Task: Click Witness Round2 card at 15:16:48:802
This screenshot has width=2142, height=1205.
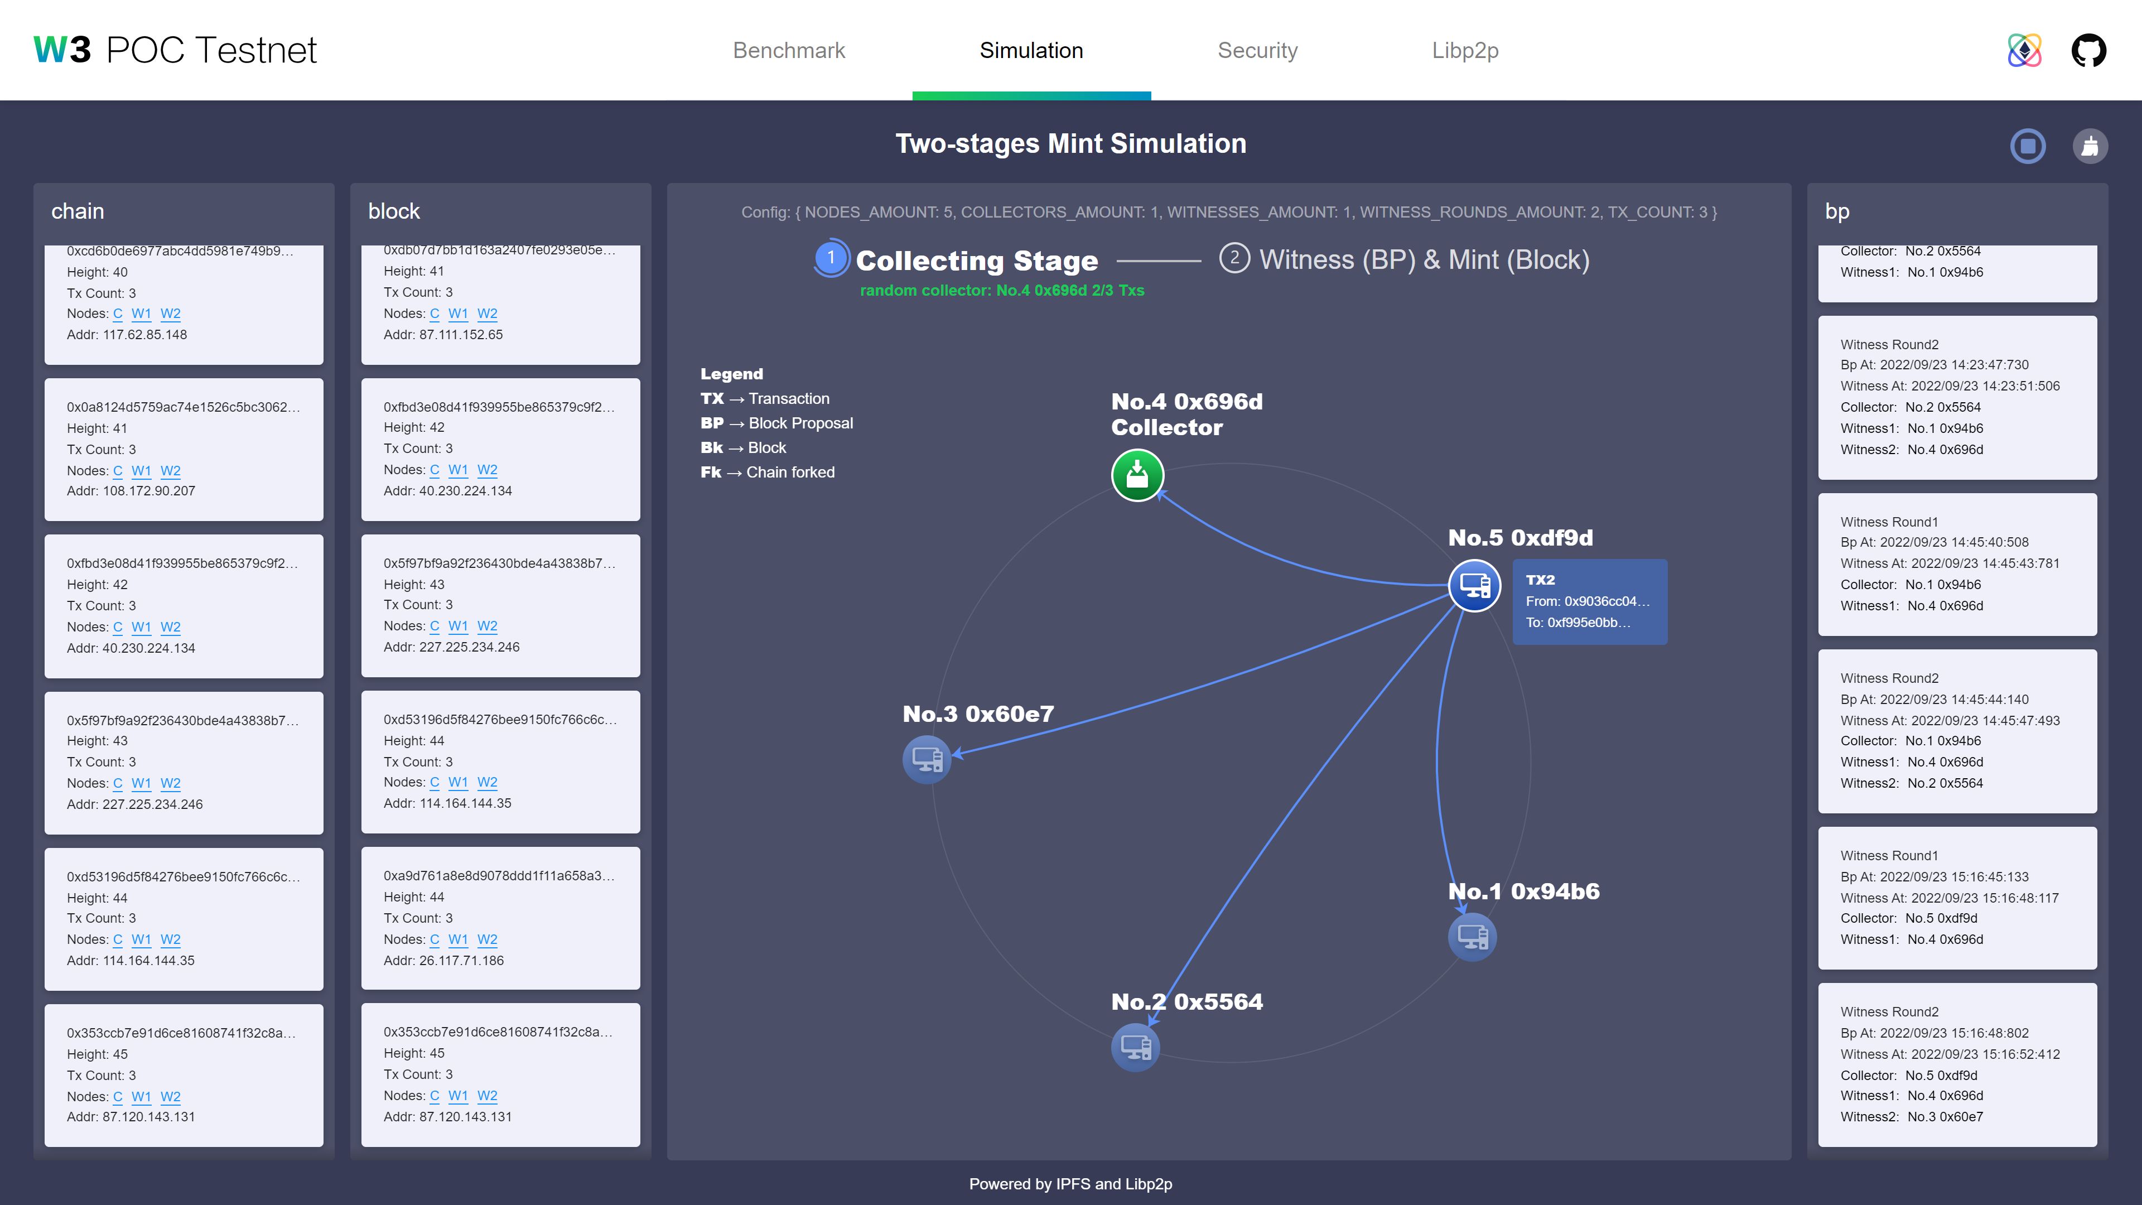Action: point(1957,1064)
